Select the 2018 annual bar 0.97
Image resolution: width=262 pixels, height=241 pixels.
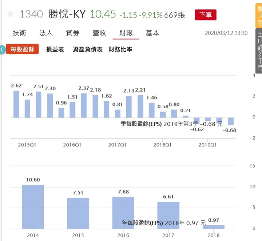(x=213, y=227)
